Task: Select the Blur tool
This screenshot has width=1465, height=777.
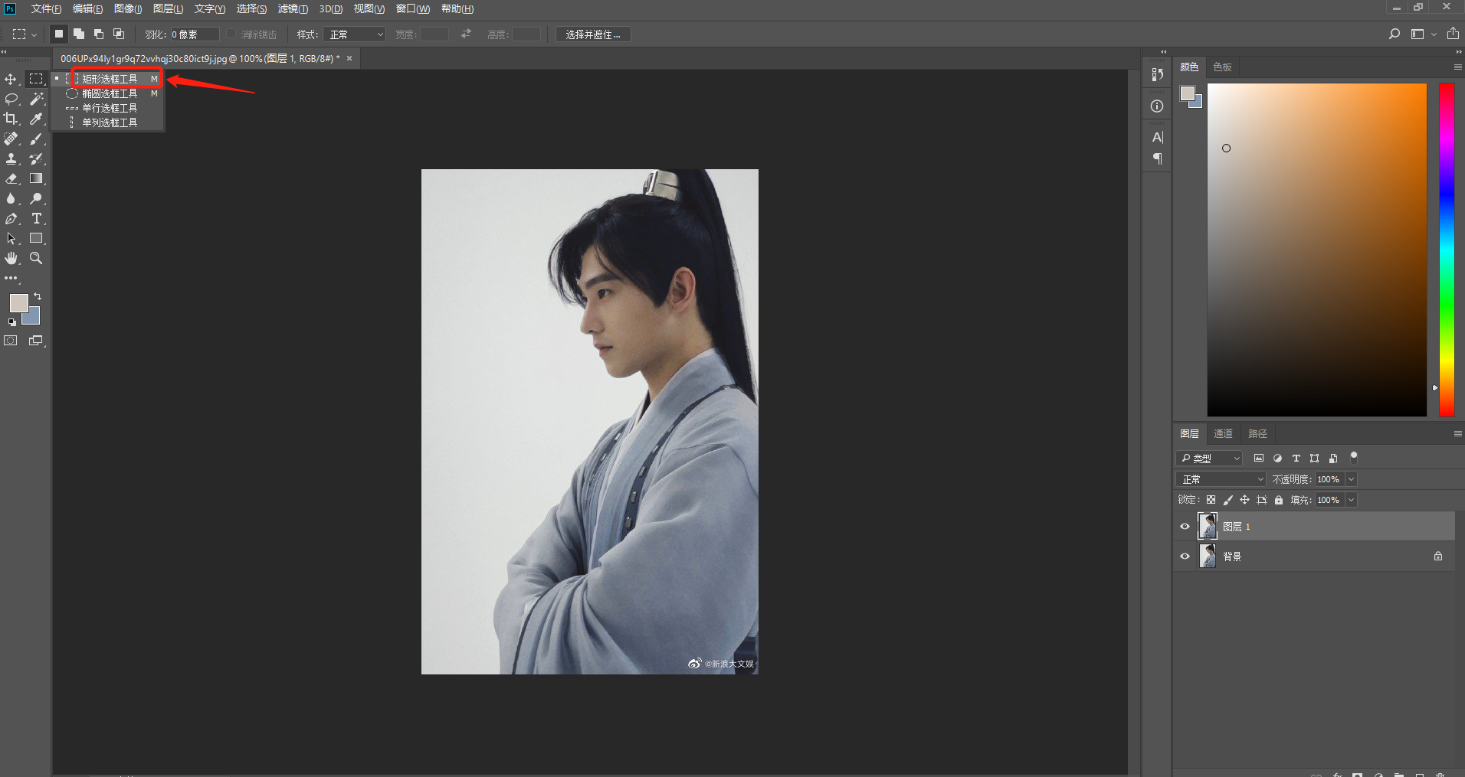Action: point(11,198)
